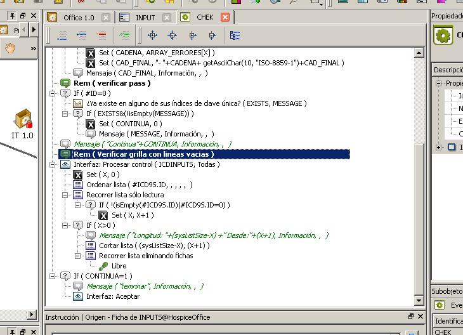Viewport: 463px width, 335px height.
Task: Collapse the If ( !(isEmpty(#ICD9S.ID) node
Action: tap(77, 205)
